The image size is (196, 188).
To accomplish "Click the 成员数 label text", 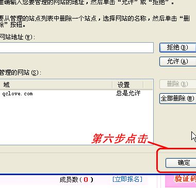I will (69, 180).
